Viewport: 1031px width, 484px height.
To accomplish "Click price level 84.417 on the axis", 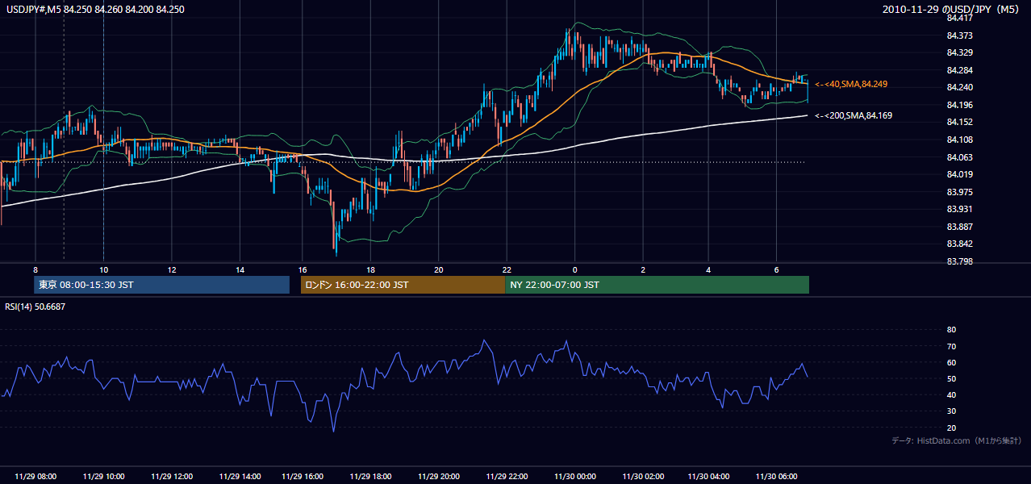I will click(x=958, y=18).
